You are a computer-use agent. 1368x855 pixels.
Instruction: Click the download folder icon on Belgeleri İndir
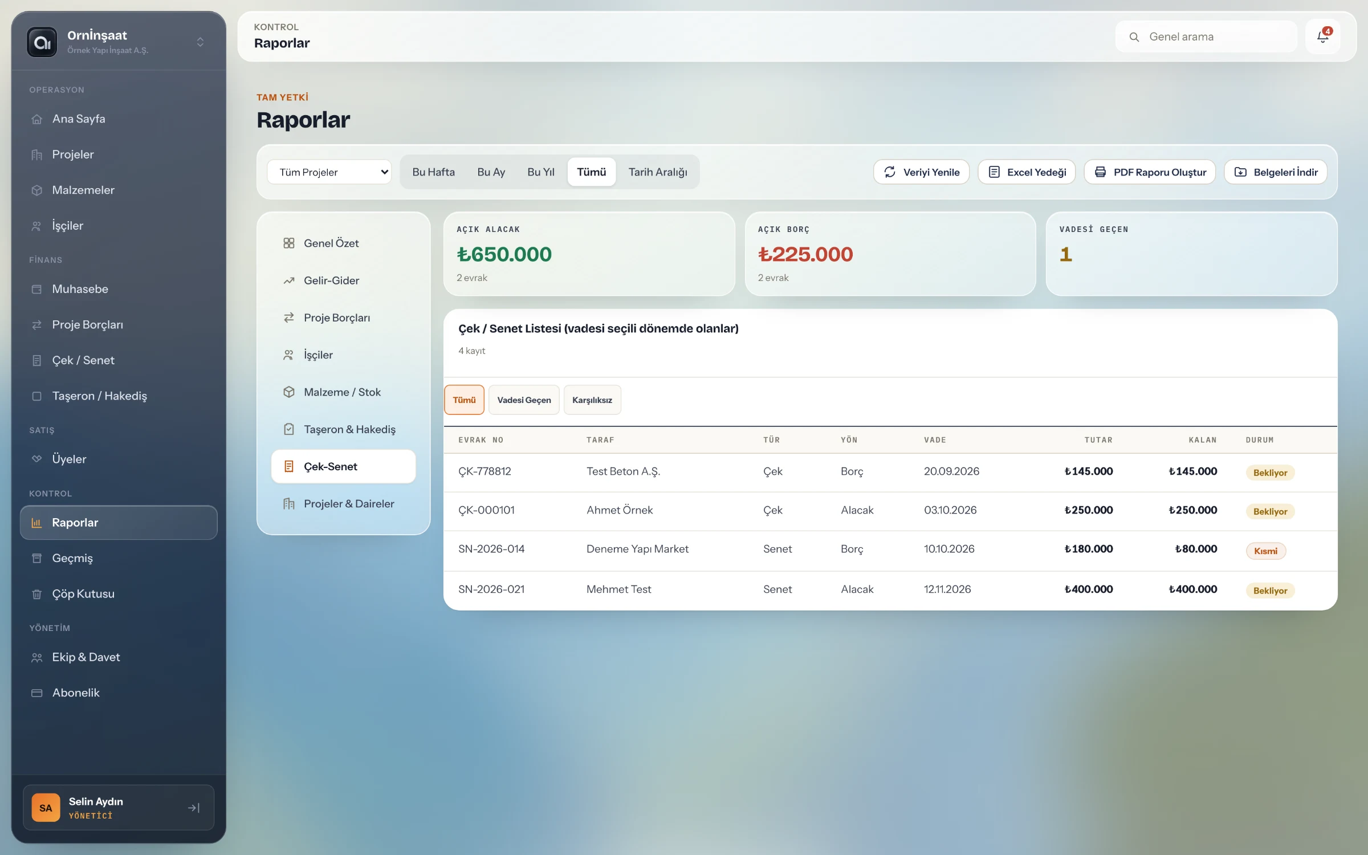pyautogui.click(x=1241, y=172)
